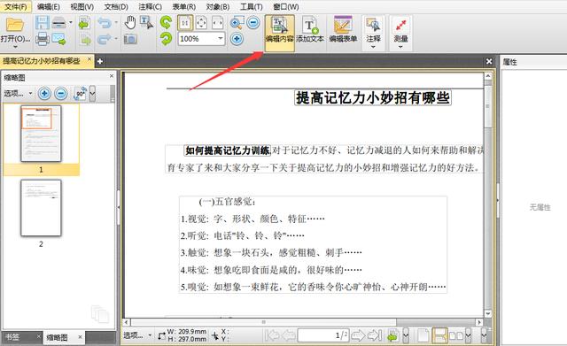Select page 2 thumbnail

click(41, 208)
